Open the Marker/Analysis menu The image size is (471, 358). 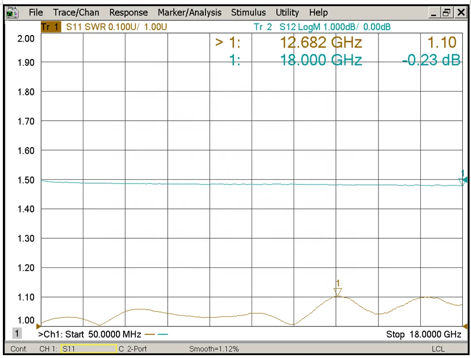point(190,13)
